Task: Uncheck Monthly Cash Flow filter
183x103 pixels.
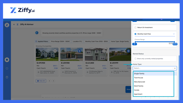Action: click(x=135, y=34)
